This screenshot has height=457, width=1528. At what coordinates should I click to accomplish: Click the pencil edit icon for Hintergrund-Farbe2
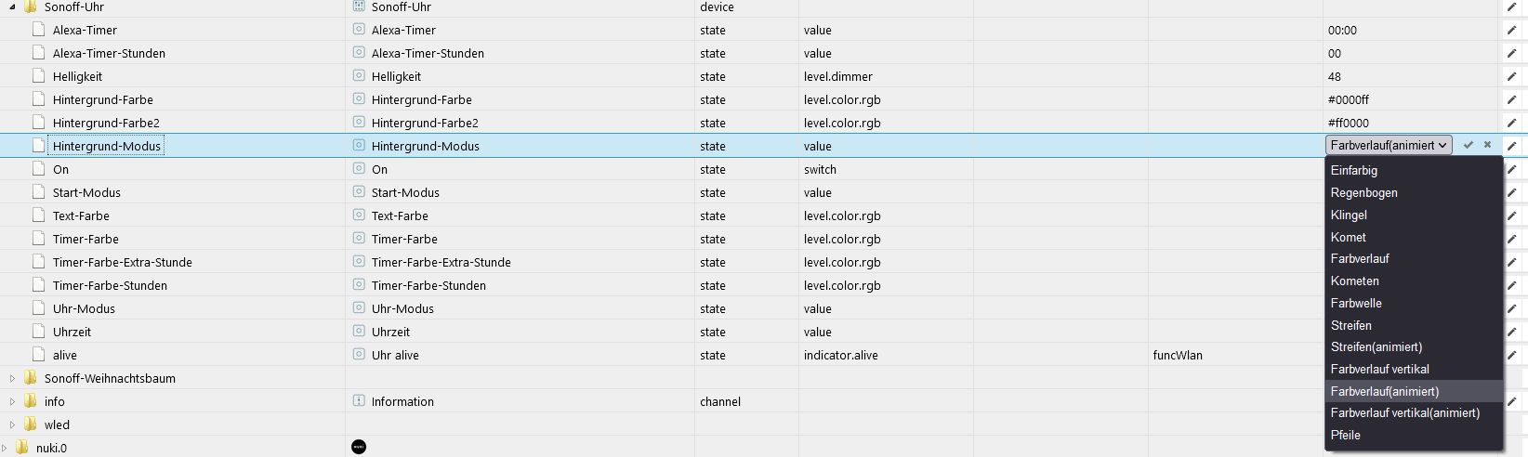pos(1512,123)
